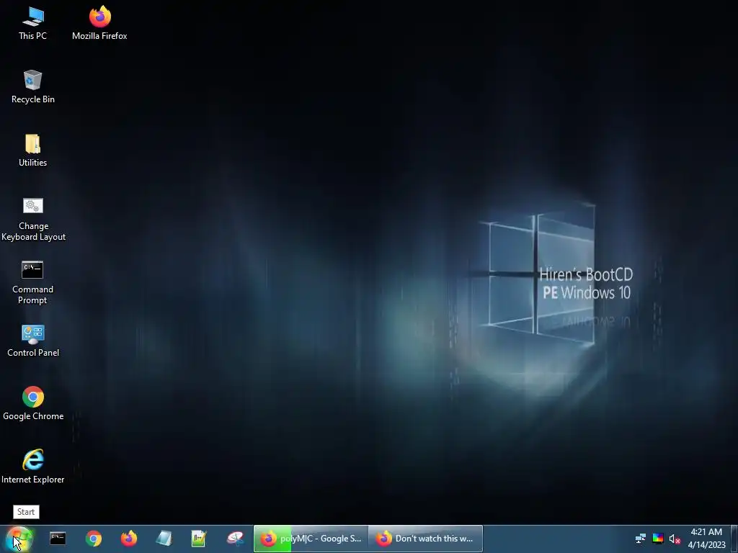The image size is (738, 553).
Task: Launch Chrome from taskbar pinned icon
Action: pyautogui.click(x=94, y=539)
